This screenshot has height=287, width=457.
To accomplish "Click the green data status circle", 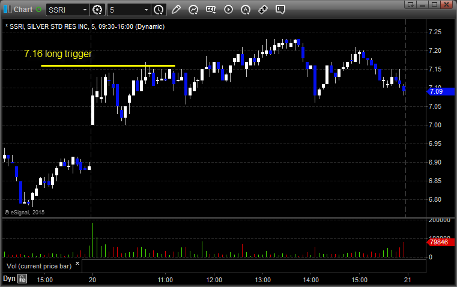I will [39, 10].
